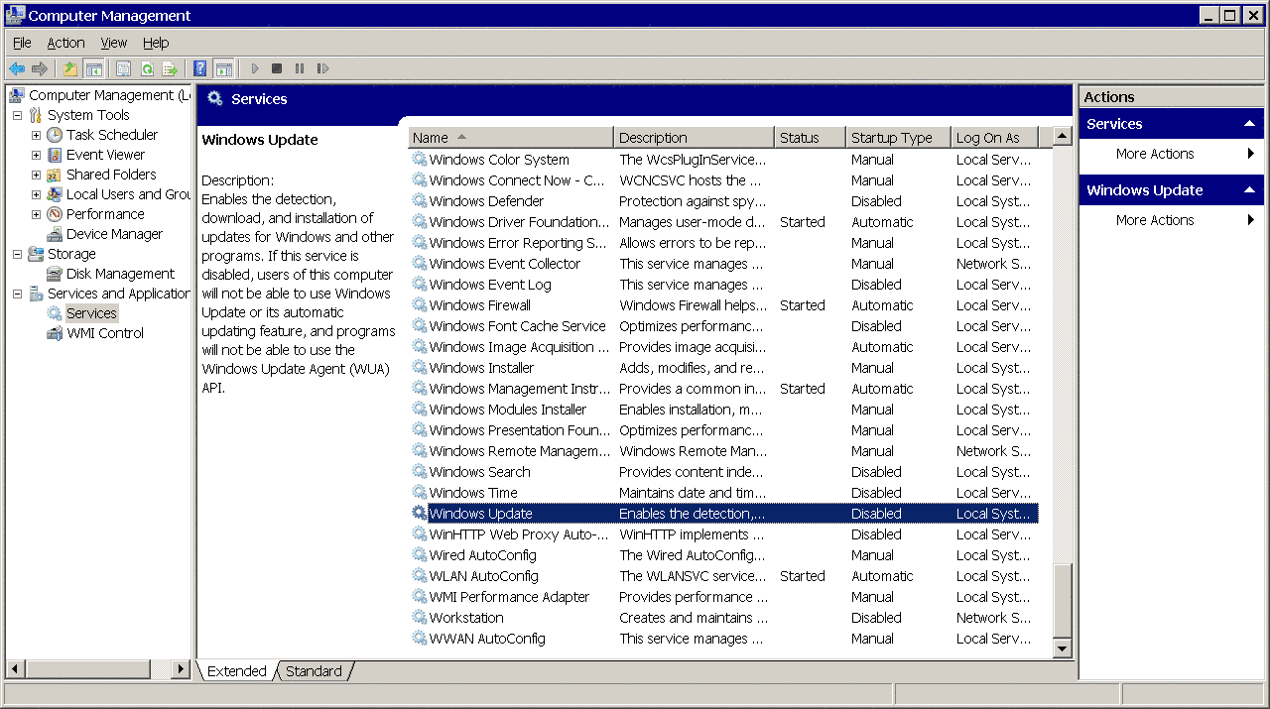Image resolution: width=1270 pixels, height=709 pixels.
Task: Open Help via the blue question-mark icon
Action: coord(200,68)
